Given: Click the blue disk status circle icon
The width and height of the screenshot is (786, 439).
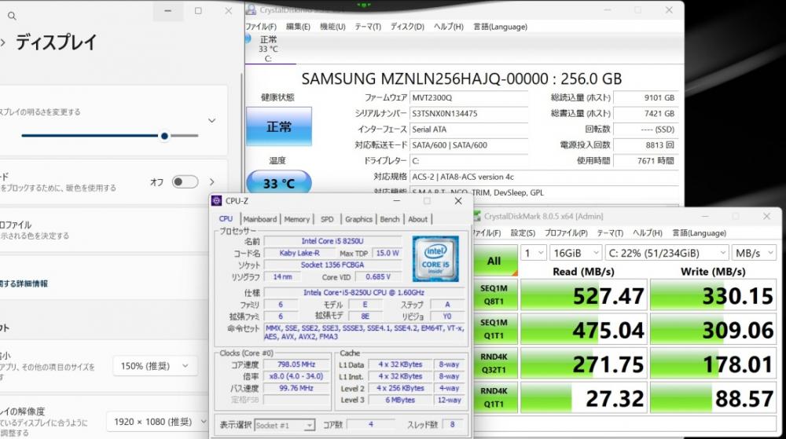Looking at the screenshot, I should pos(248,38).
